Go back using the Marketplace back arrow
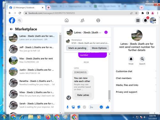Image resolution: width=160 pixels, height=120 pixels. (x=11, y=29)
